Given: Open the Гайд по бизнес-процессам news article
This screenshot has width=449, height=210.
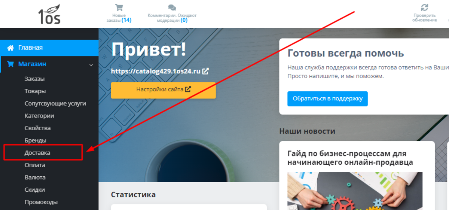Looking at the screenshot, I should coord(350,158).
